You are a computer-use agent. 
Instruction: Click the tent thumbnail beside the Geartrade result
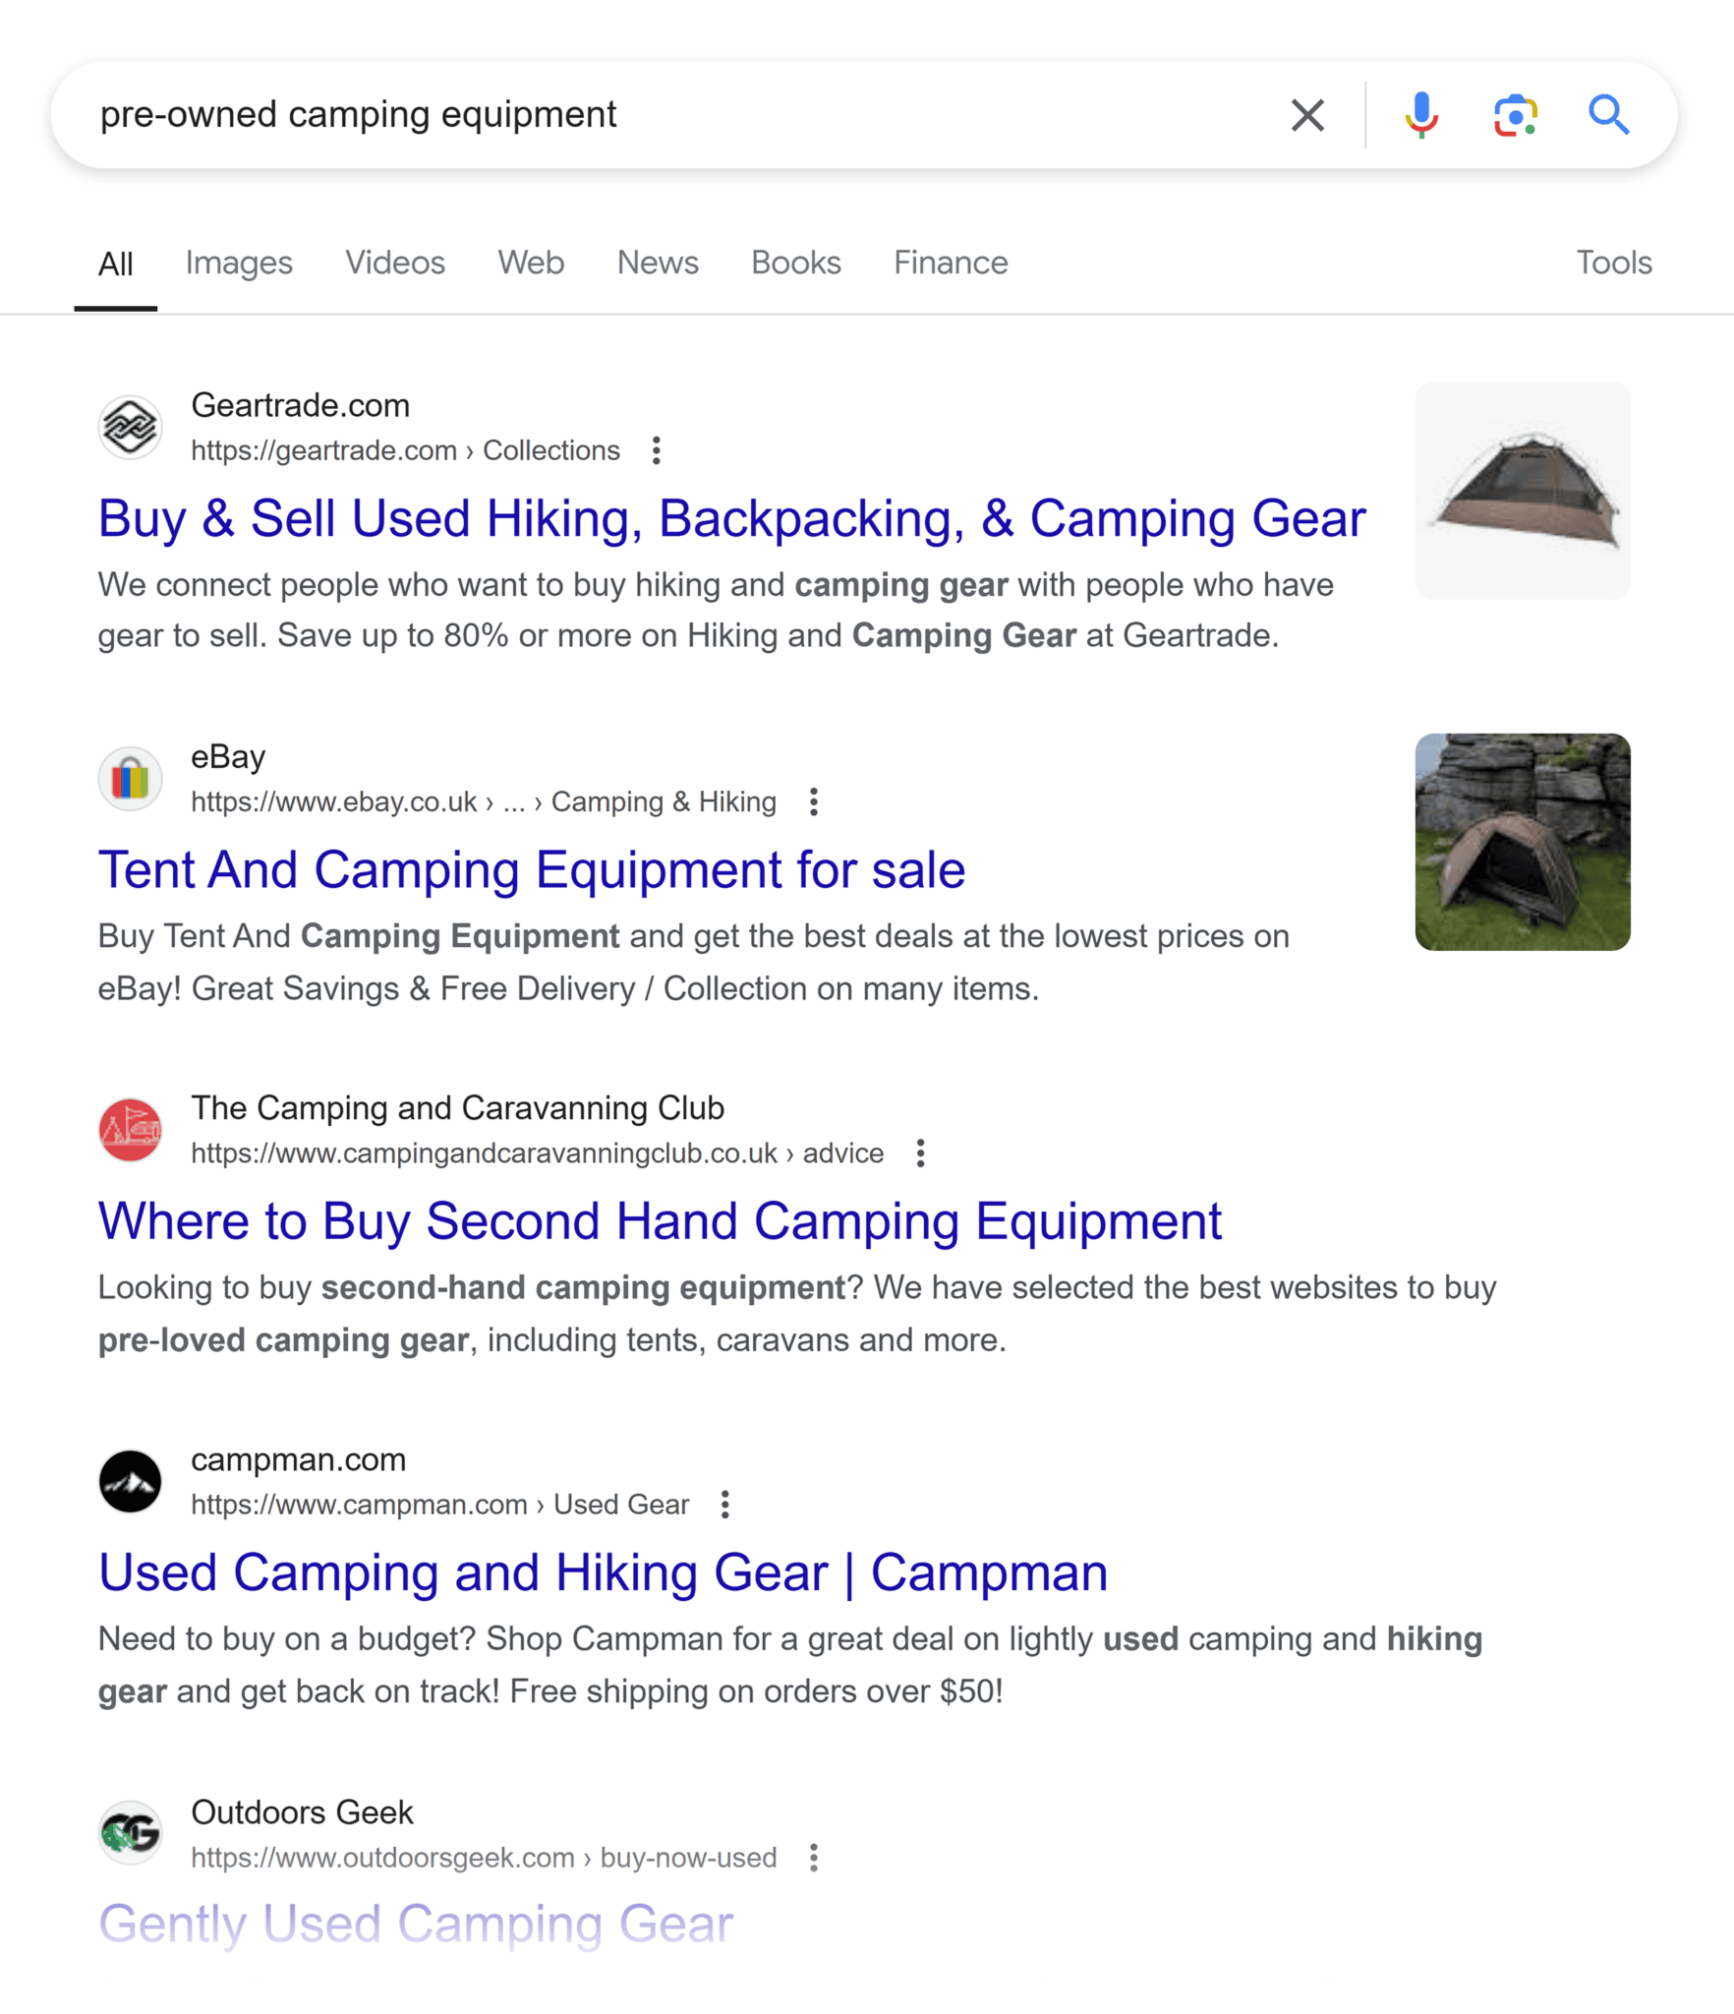pos(1522,490)
